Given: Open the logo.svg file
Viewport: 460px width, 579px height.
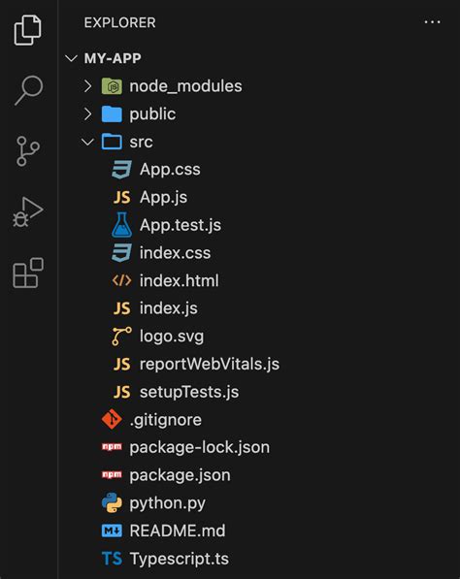Looking at the screenshot, I should [172, 337].
